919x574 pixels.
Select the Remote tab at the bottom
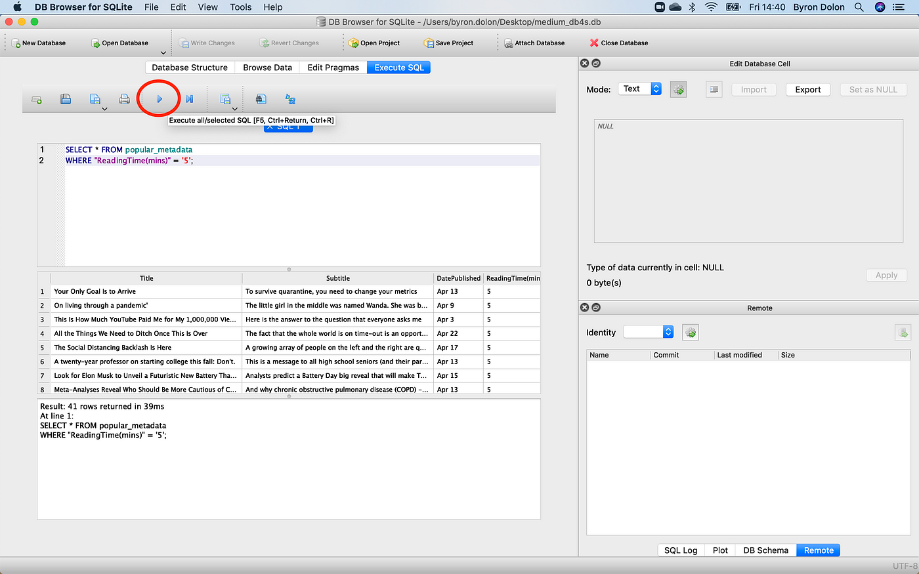point(819,550)
